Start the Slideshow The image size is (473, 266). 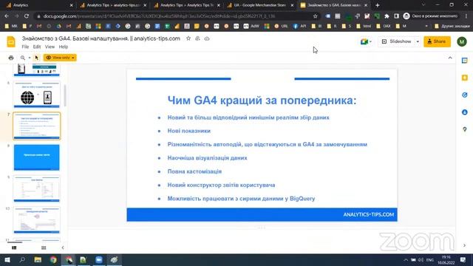click(397, 41)
